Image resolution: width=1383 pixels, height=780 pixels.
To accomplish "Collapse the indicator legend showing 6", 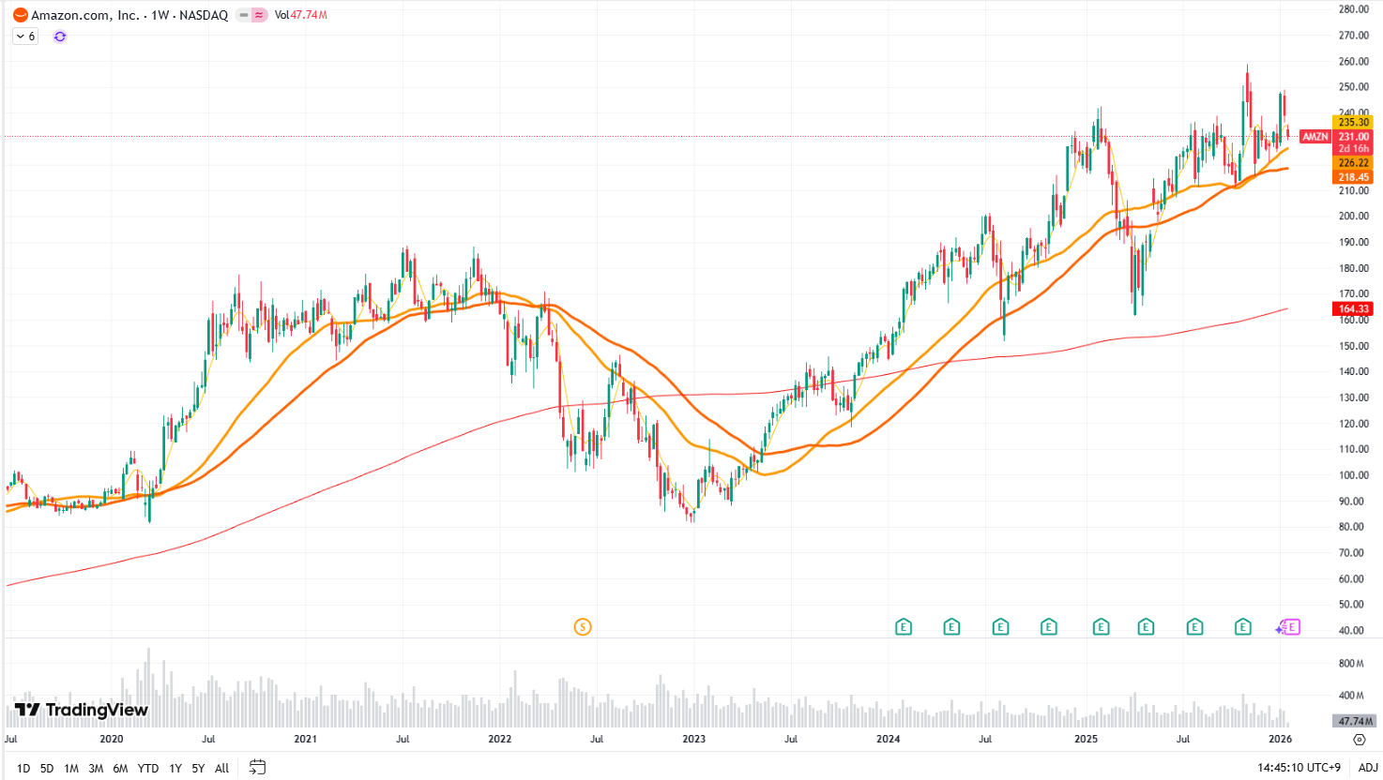I will pyautogui.click(x=25, y=37).
